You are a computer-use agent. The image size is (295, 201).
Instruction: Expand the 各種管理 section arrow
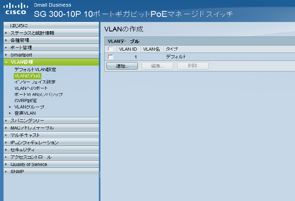6,40
